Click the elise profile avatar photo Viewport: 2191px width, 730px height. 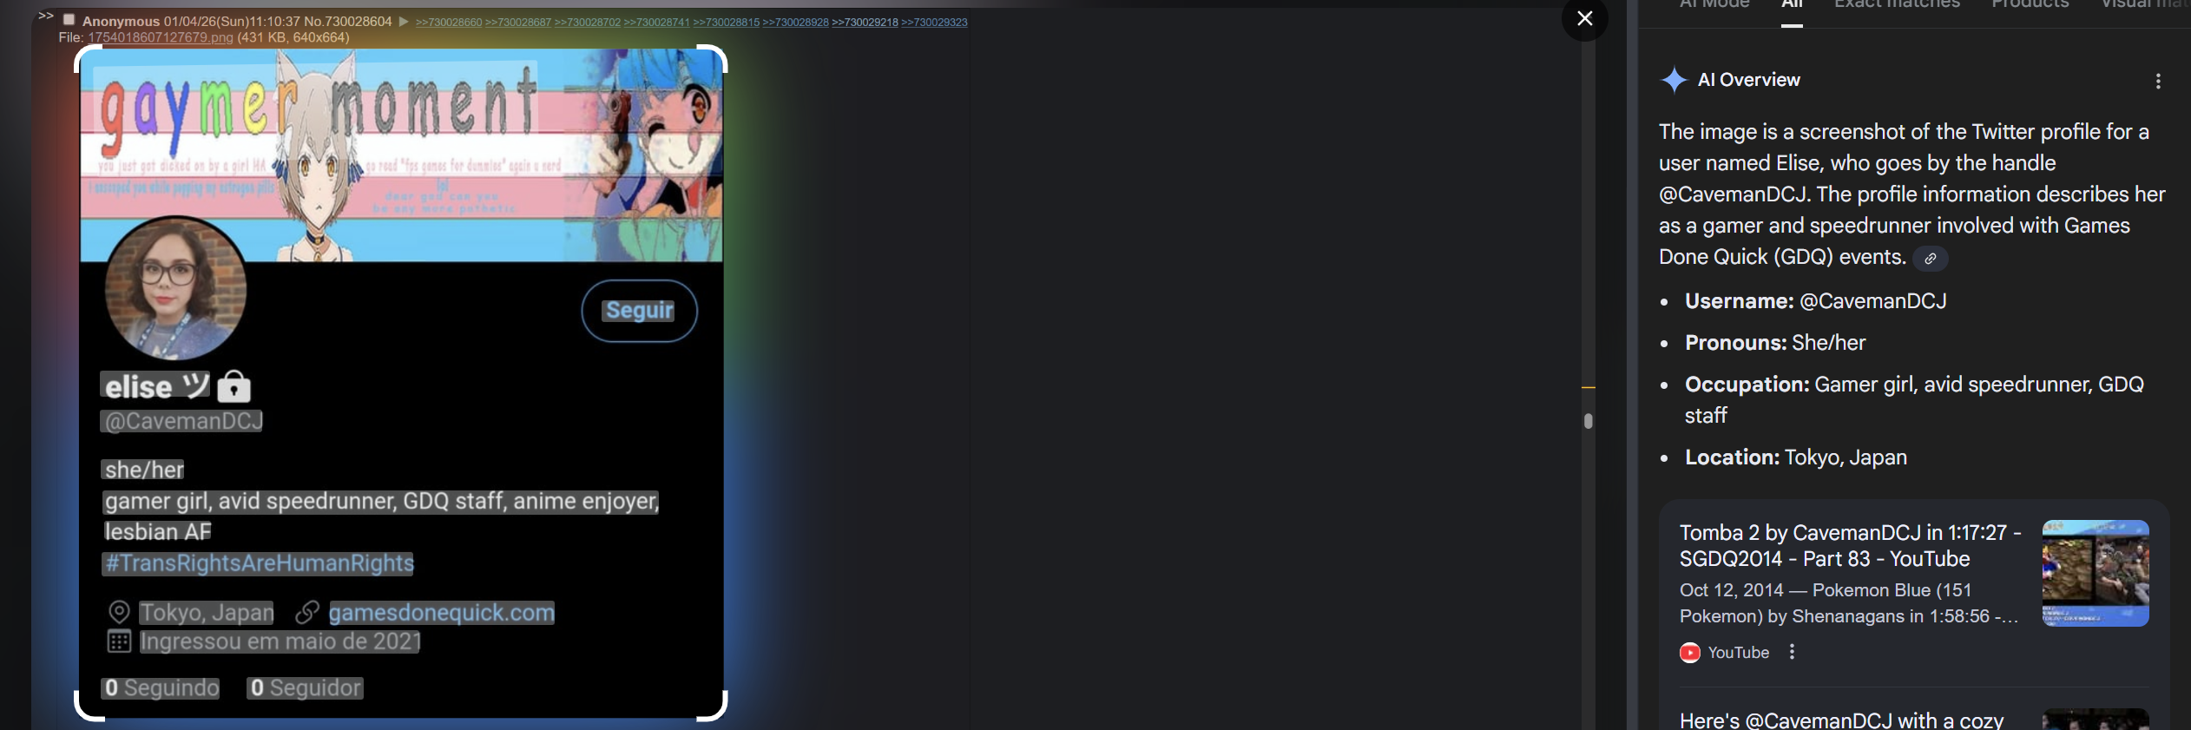pyautogui.click(x=175, y=288)
